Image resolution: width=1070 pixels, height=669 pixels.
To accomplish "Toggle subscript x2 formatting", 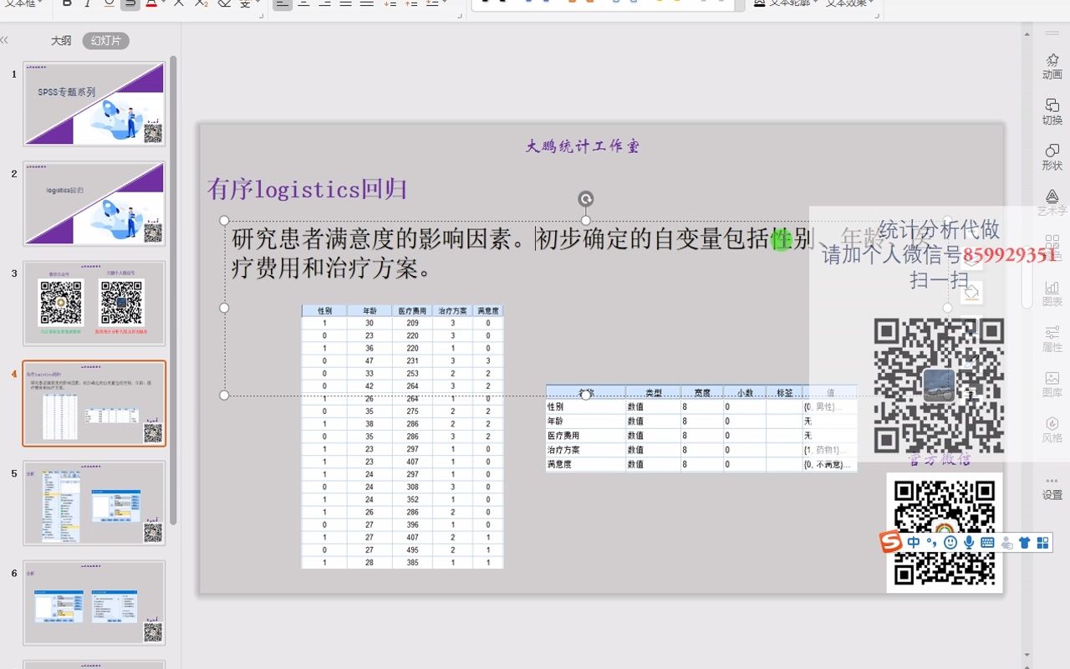I will click(x=201, y=3).
